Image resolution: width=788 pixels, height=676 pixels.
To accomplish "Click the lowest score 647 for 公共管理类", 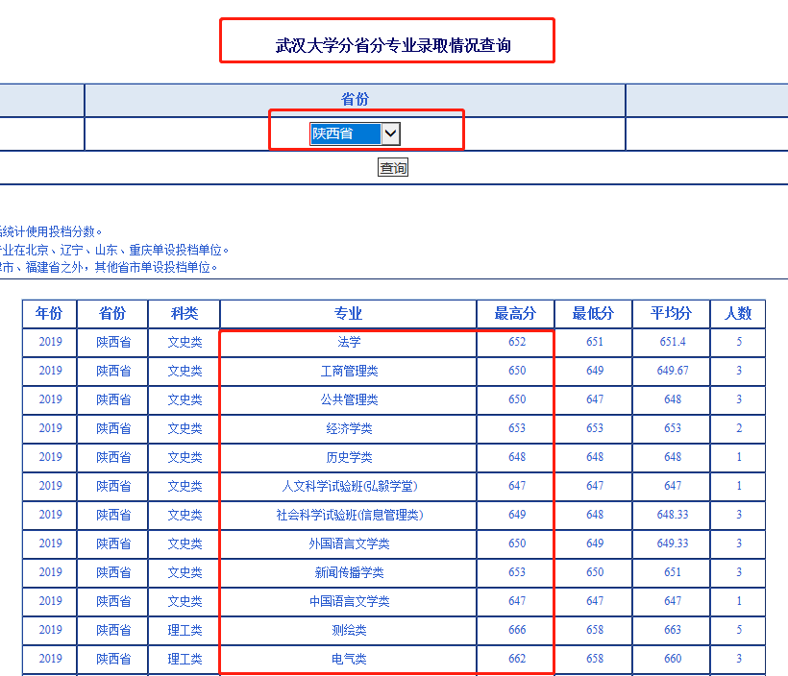I will (595, 399).
